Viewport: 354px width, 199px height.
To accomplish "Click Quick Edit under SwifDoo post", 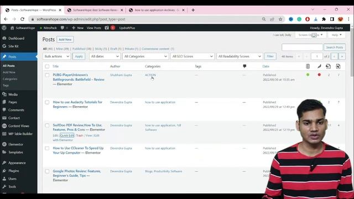I will click(x=67, y=135).
